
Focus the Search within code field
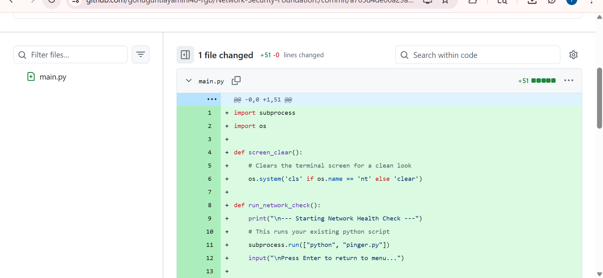click(x=478, y=55)
